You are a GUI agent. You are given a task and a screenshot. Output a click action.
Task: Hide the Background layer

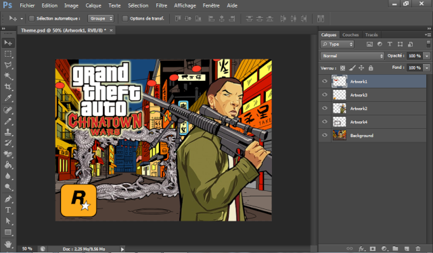pyautogui.click(x=325, y=135)
